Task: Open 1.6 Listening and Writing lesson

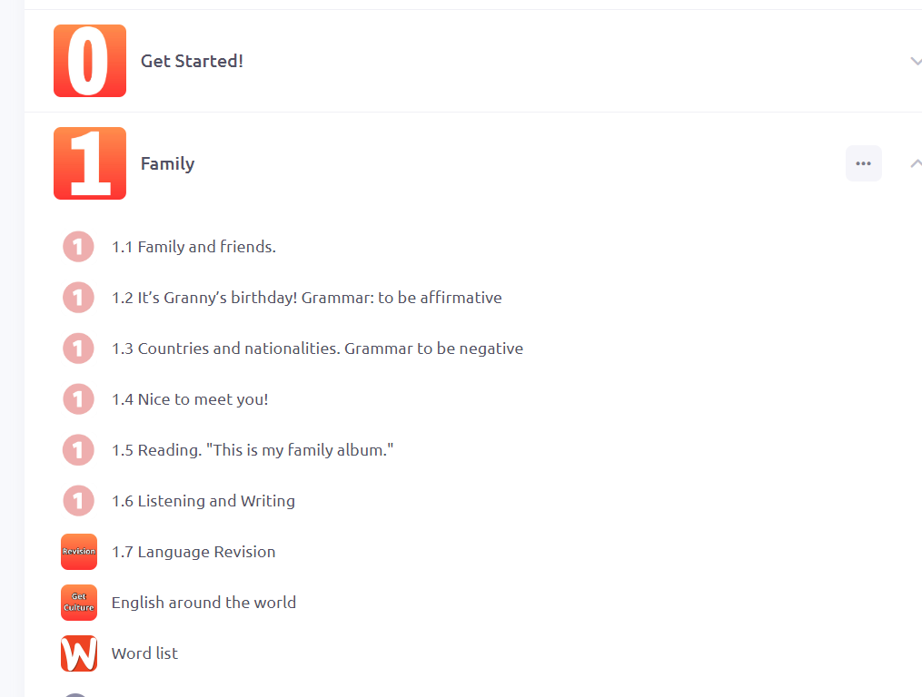Action: (203, 501)
